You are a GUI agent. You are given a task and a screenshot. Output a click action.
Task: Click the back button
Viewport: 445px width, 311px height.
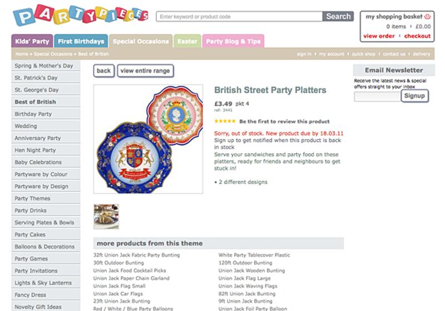104,71
